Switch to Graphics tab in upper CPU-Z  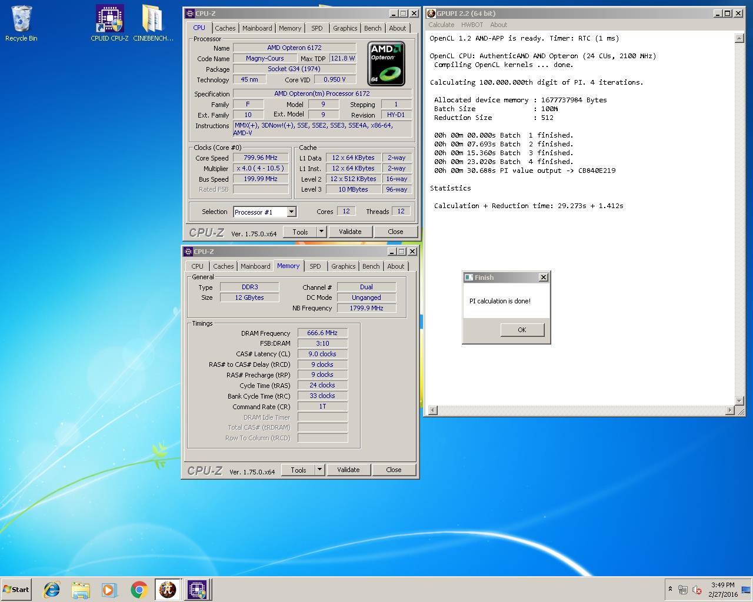pyautogui.click(x=345, y=28)
